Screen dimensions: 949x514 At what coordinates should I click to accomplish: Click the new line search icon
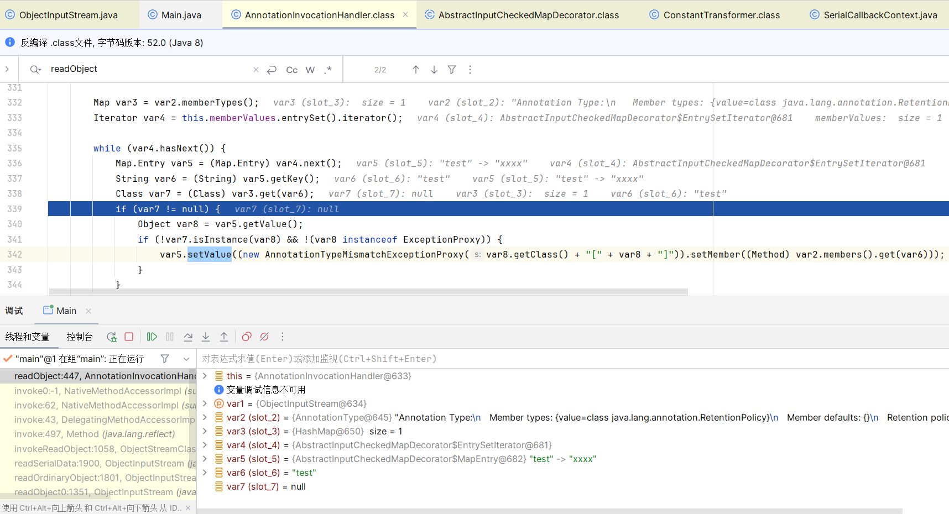tap(272, 70)
